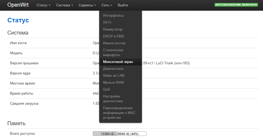This screenshot has width=263, height=139.
Task: Open Статические маршруты entry
Action: [x=120, y=52]
